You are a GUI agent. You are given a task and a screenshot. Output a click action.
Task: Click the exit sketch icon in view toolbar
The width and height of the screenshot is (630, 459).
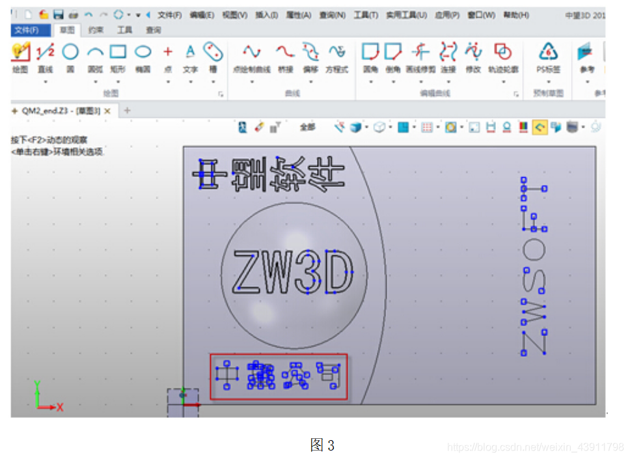coord(242,128)
